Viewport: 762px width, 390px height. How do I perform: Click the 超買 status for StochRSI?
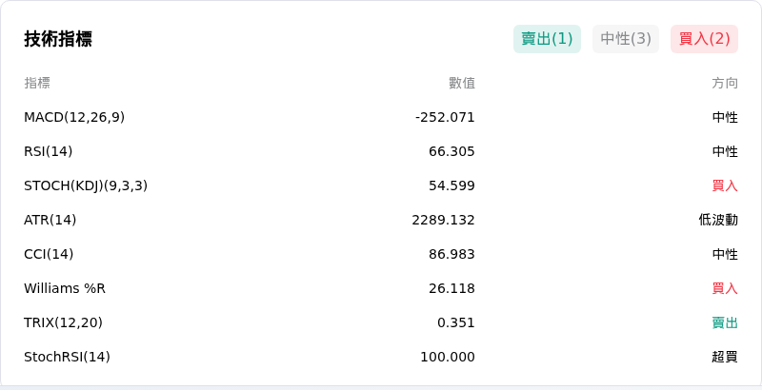725,357
